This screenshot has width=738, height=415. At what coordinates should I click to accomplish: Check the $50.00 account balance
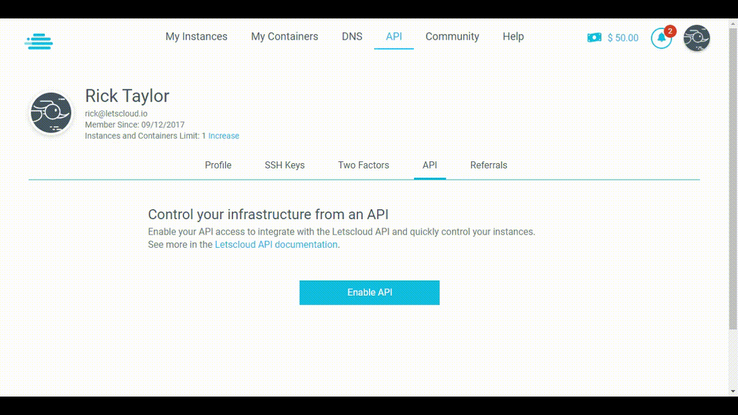tap(624, 38)
